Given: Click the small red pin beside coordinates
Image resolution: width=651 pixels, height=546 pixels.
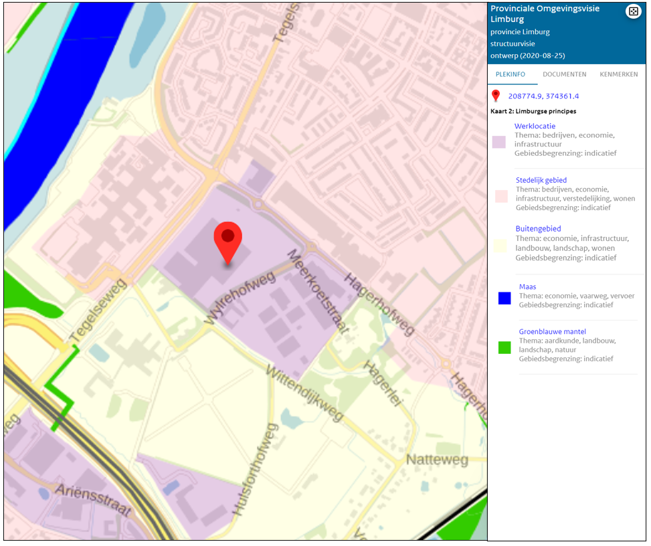Looking at the screenshot, I should click(496, 96).
